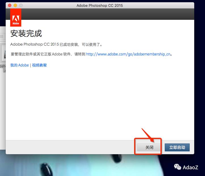The image size is (205, 176).
Task: Open the 我的 Adobe link
Action: tap(20, 65)
